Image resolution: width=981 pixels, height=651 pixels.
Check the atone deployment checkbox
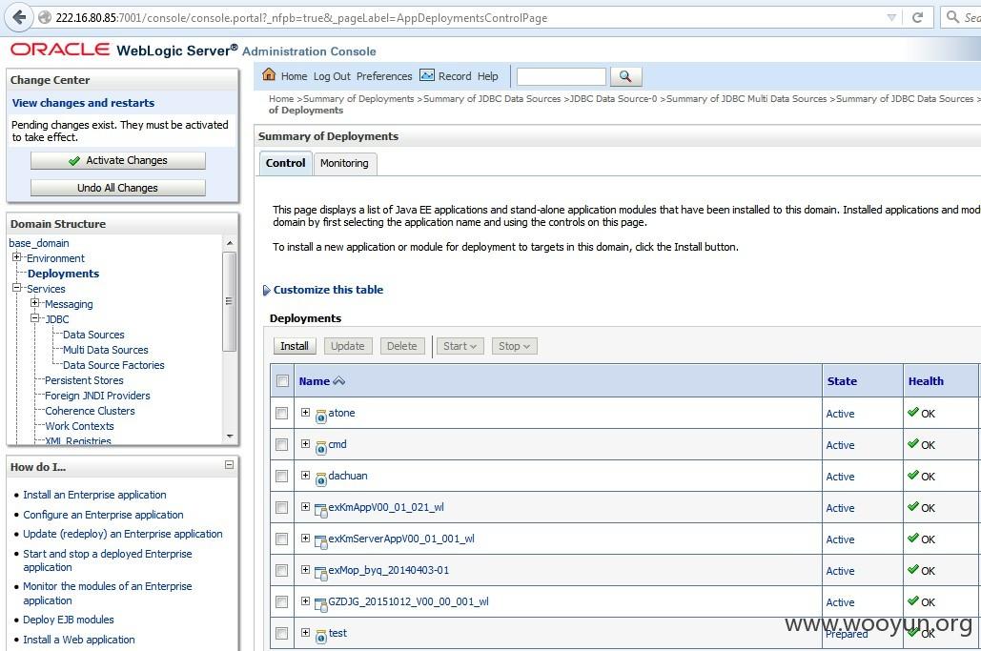click(x=282, y=414)
